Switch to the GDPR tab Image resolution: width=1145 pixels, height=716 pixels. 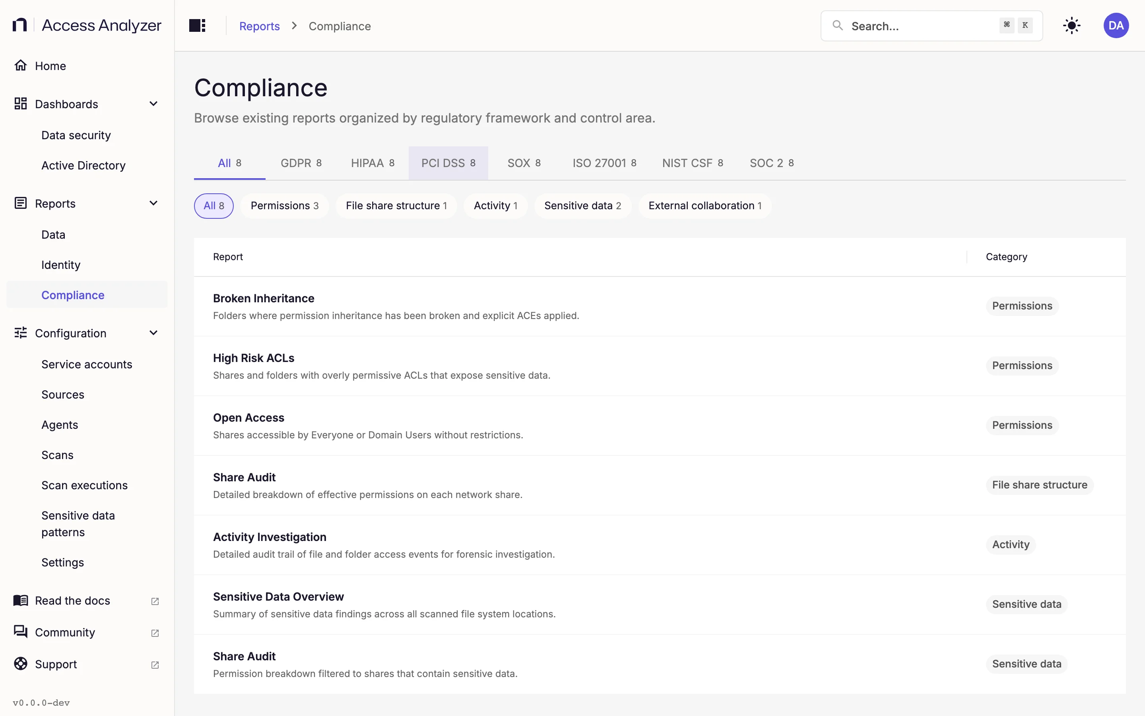point(301,163)
